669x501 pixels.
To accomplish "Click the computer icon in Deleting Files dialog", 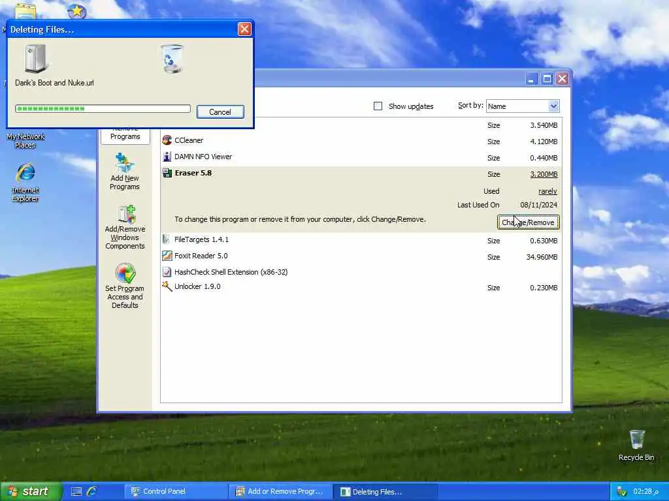I will [x=35, y=59].
